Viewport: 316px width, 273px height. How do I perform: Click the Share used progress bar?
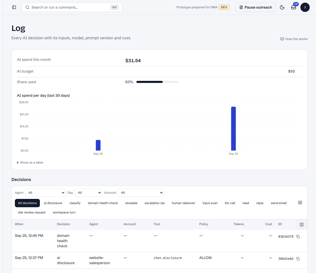[x=157, y=82]
